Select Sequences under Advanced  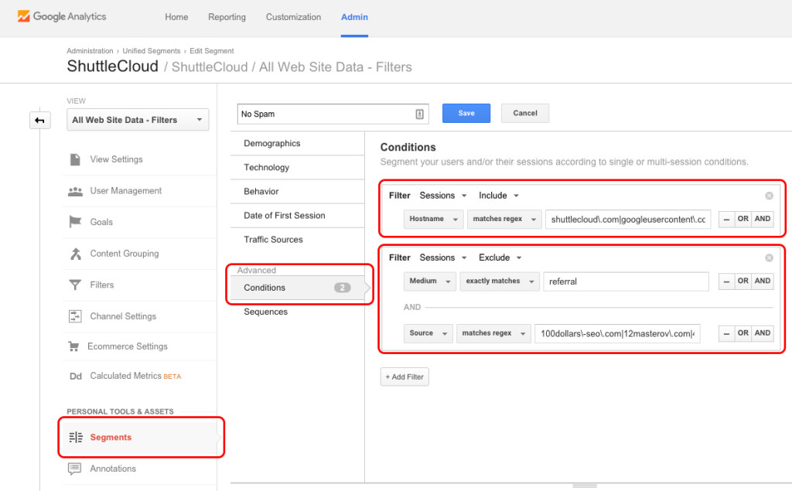click(298, 312)
